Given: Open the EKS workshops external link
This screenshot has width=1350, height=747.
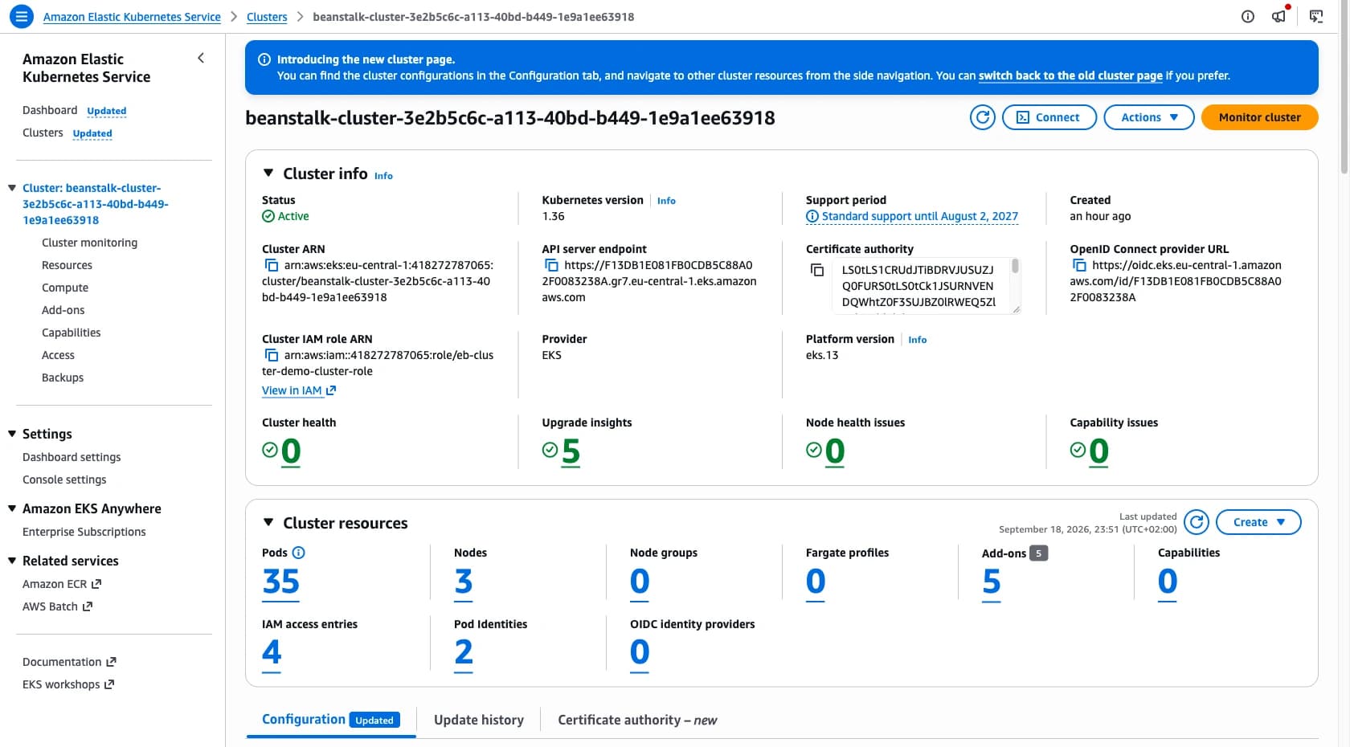Looking at the screenshot, I should (x=68, y=684).
